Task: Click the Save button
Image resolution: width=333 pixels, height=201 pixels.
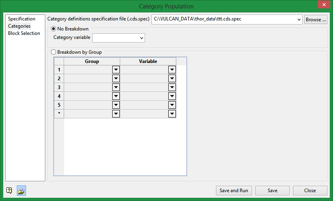Action: coord(272,191)
